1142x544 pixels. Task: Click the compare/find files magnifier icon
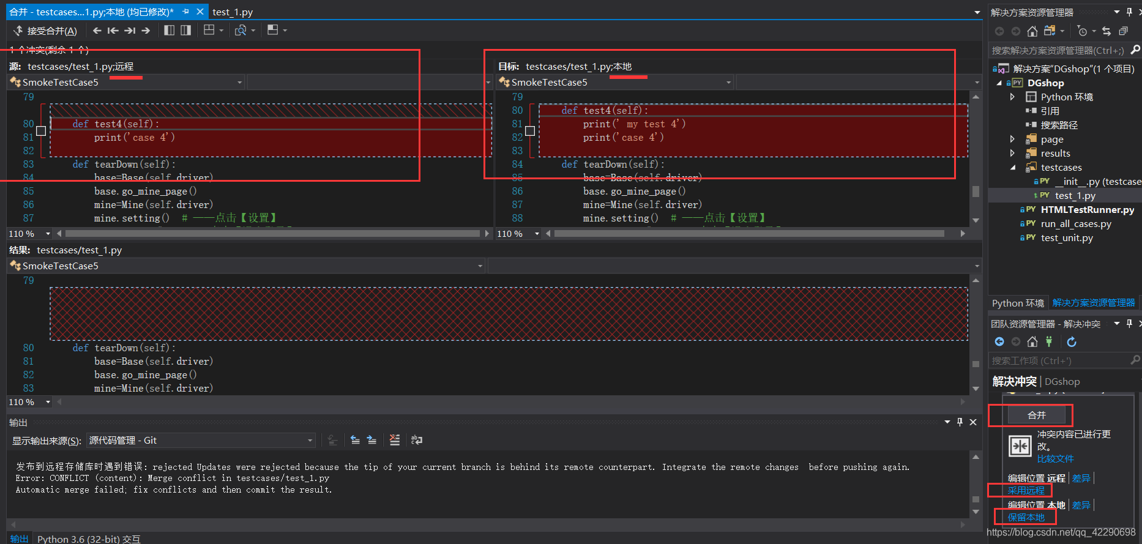click(x=241, y=30)
